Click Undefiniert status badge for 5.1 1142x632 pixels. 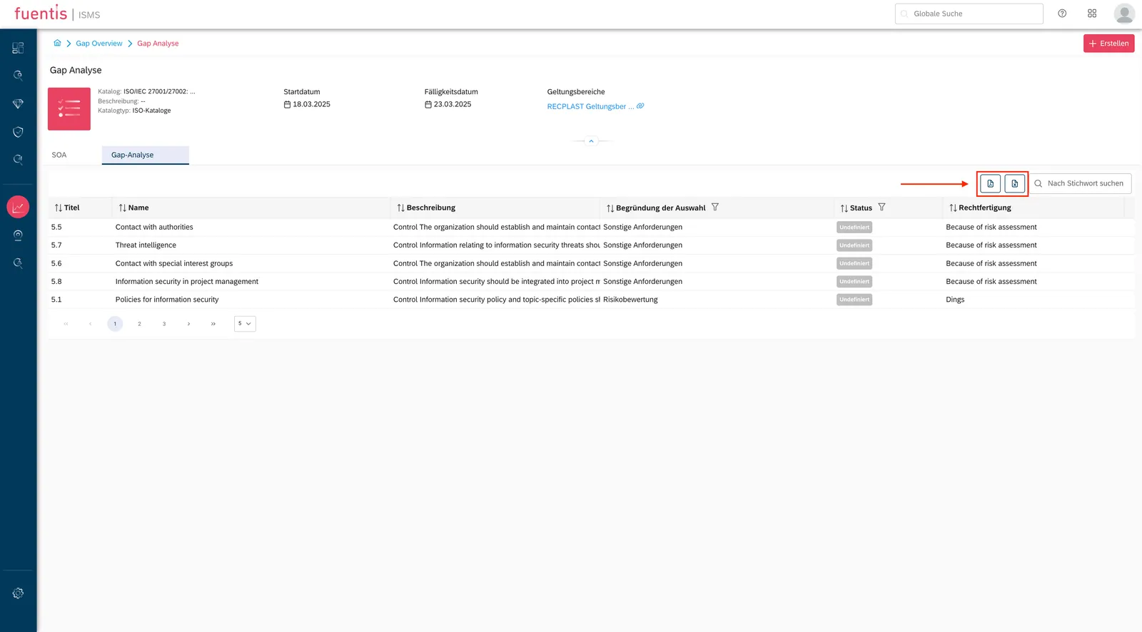click(854, 300)
